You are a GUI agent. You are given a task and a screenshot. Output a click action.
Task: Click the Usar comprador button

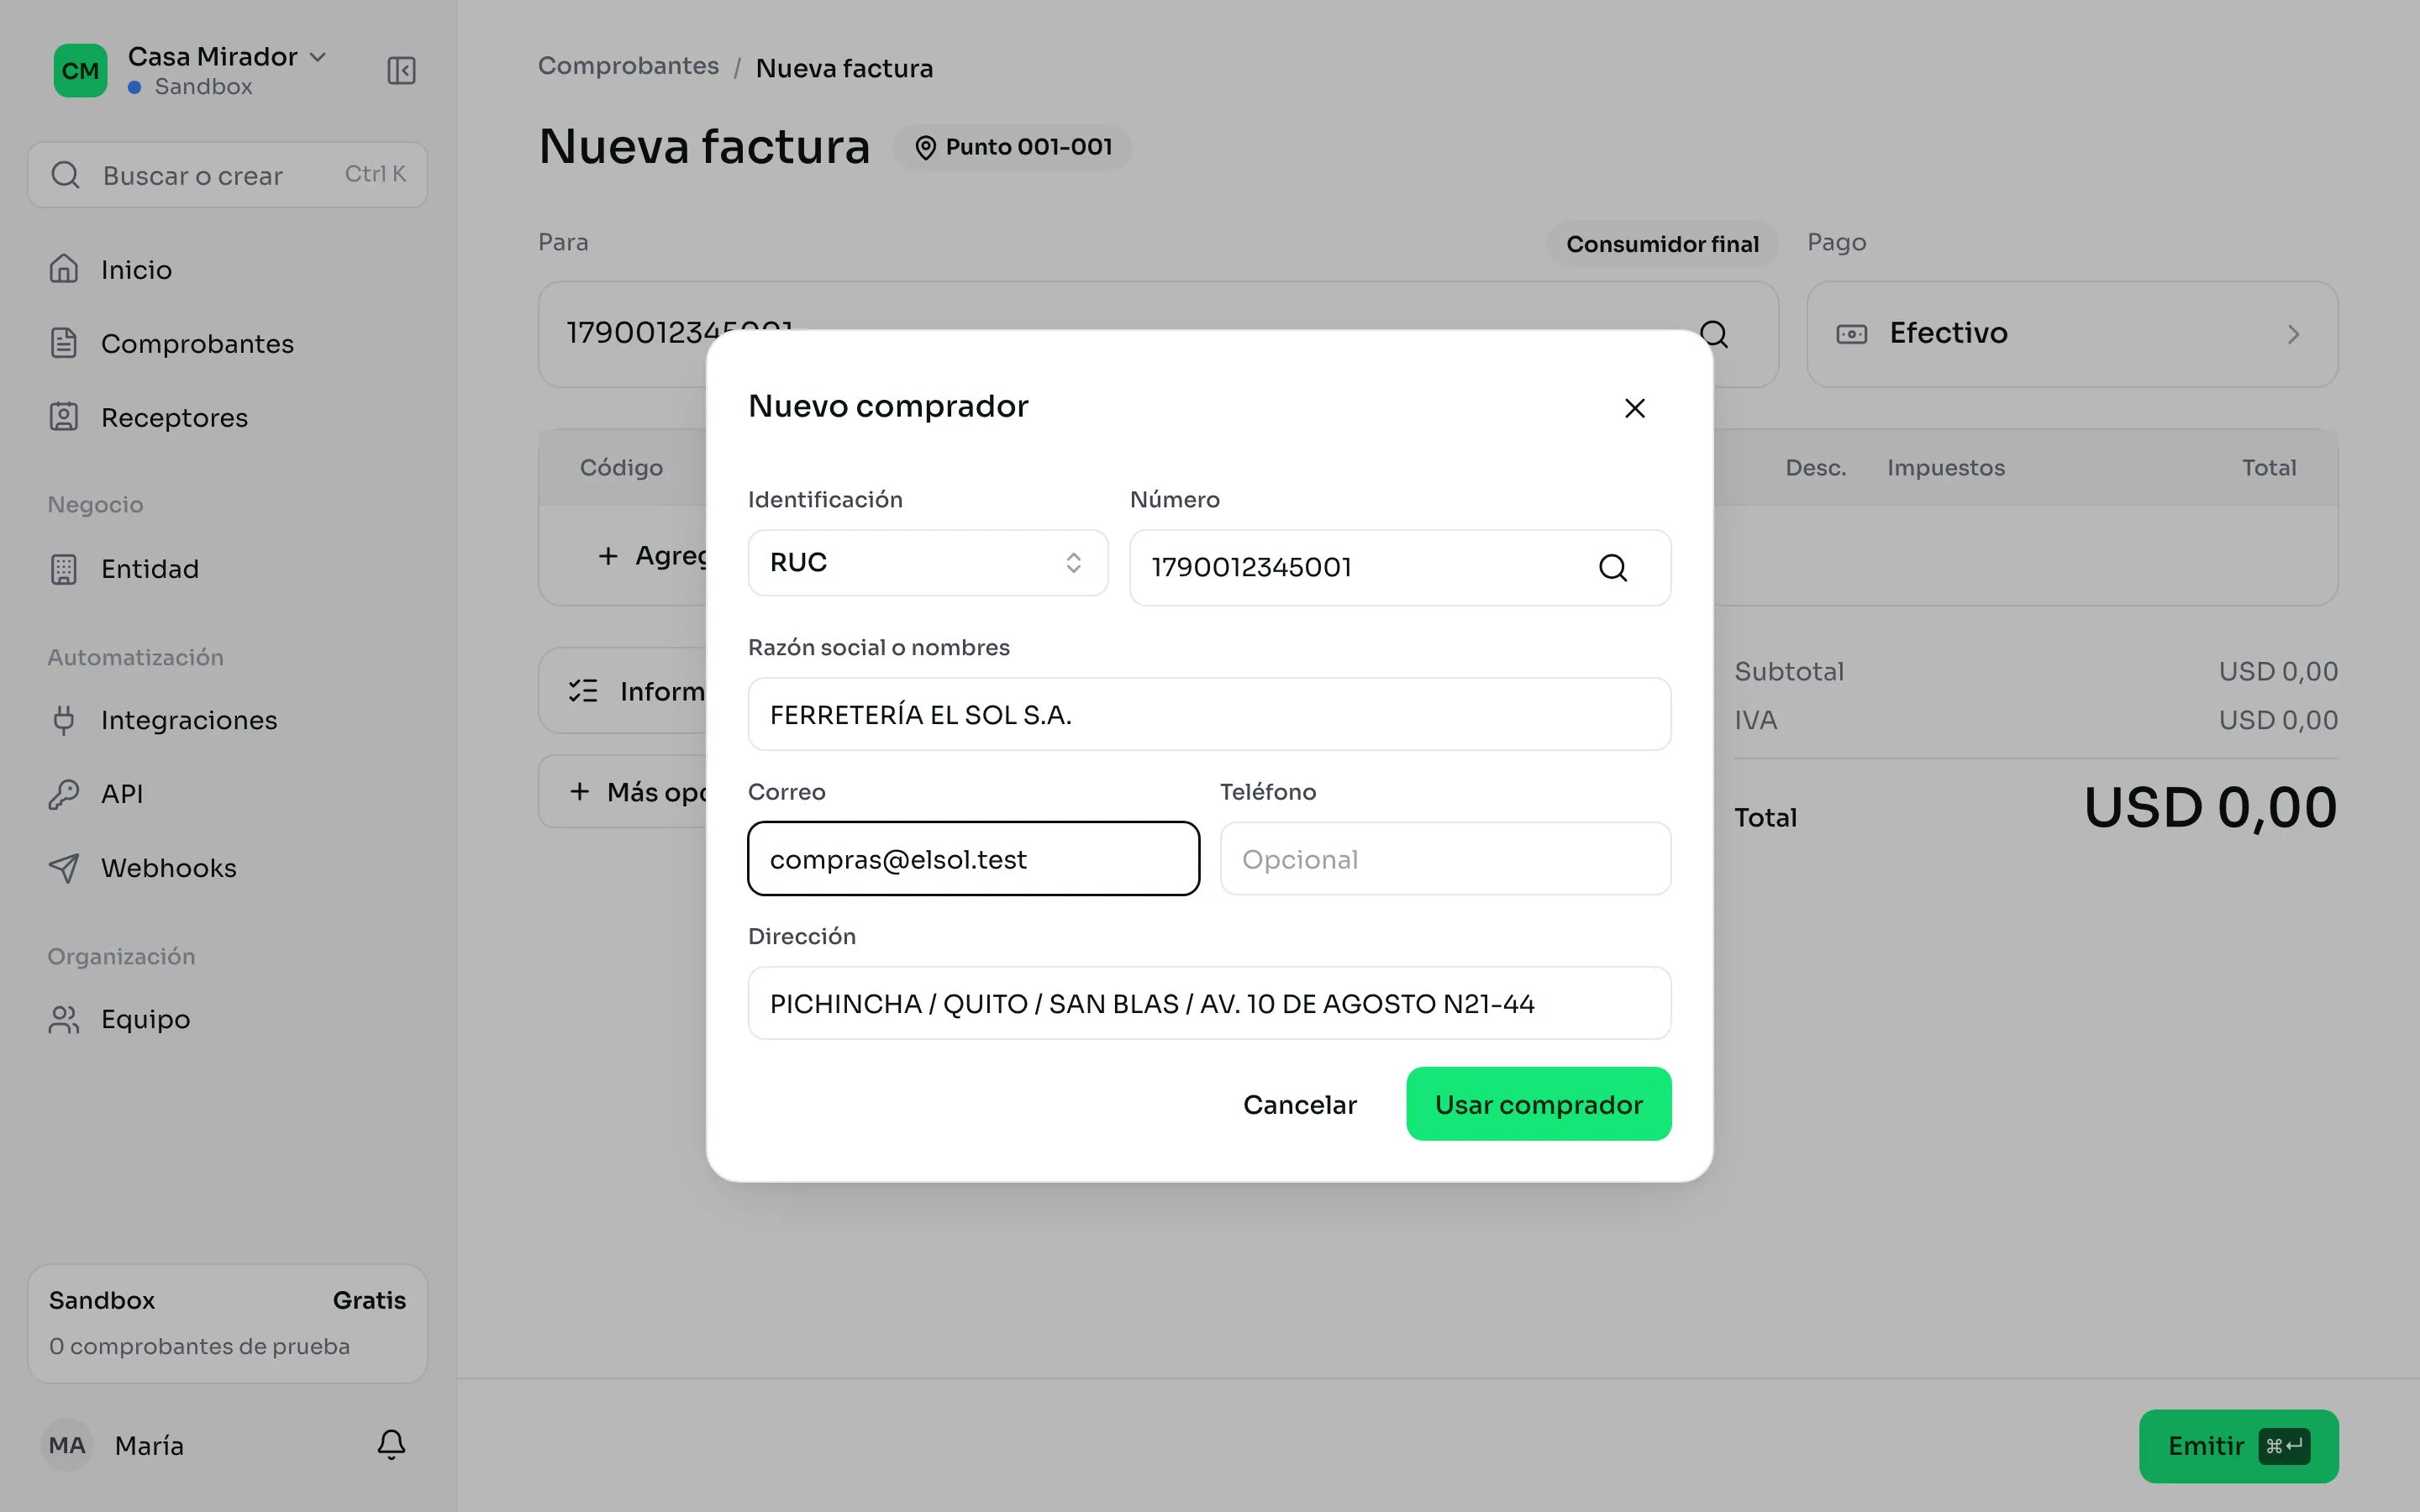pos(1538,1104)
